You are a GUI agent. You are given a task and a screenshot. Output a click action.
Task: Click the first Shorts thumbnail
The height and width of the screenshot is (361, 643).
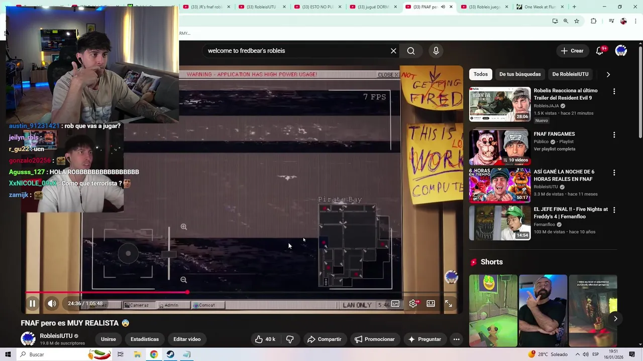[493, 310]
